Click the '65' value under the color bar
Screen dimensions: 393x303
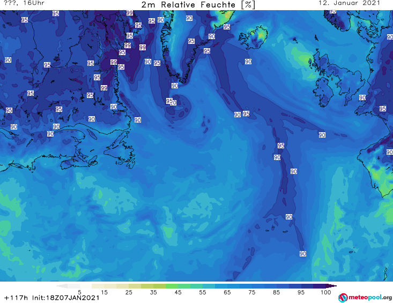click(227, 292)
